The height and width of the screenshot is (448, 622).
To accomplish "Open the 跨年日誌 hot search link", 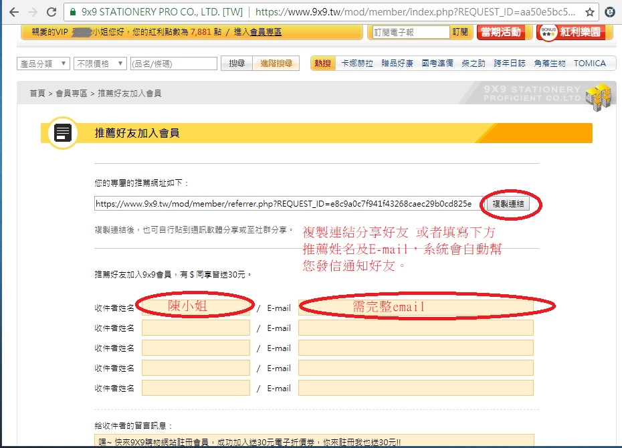I will 510,64.
